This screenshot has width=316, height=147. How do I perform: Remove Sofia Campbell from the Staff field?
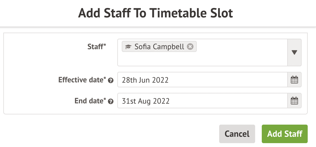coord(190,47)
